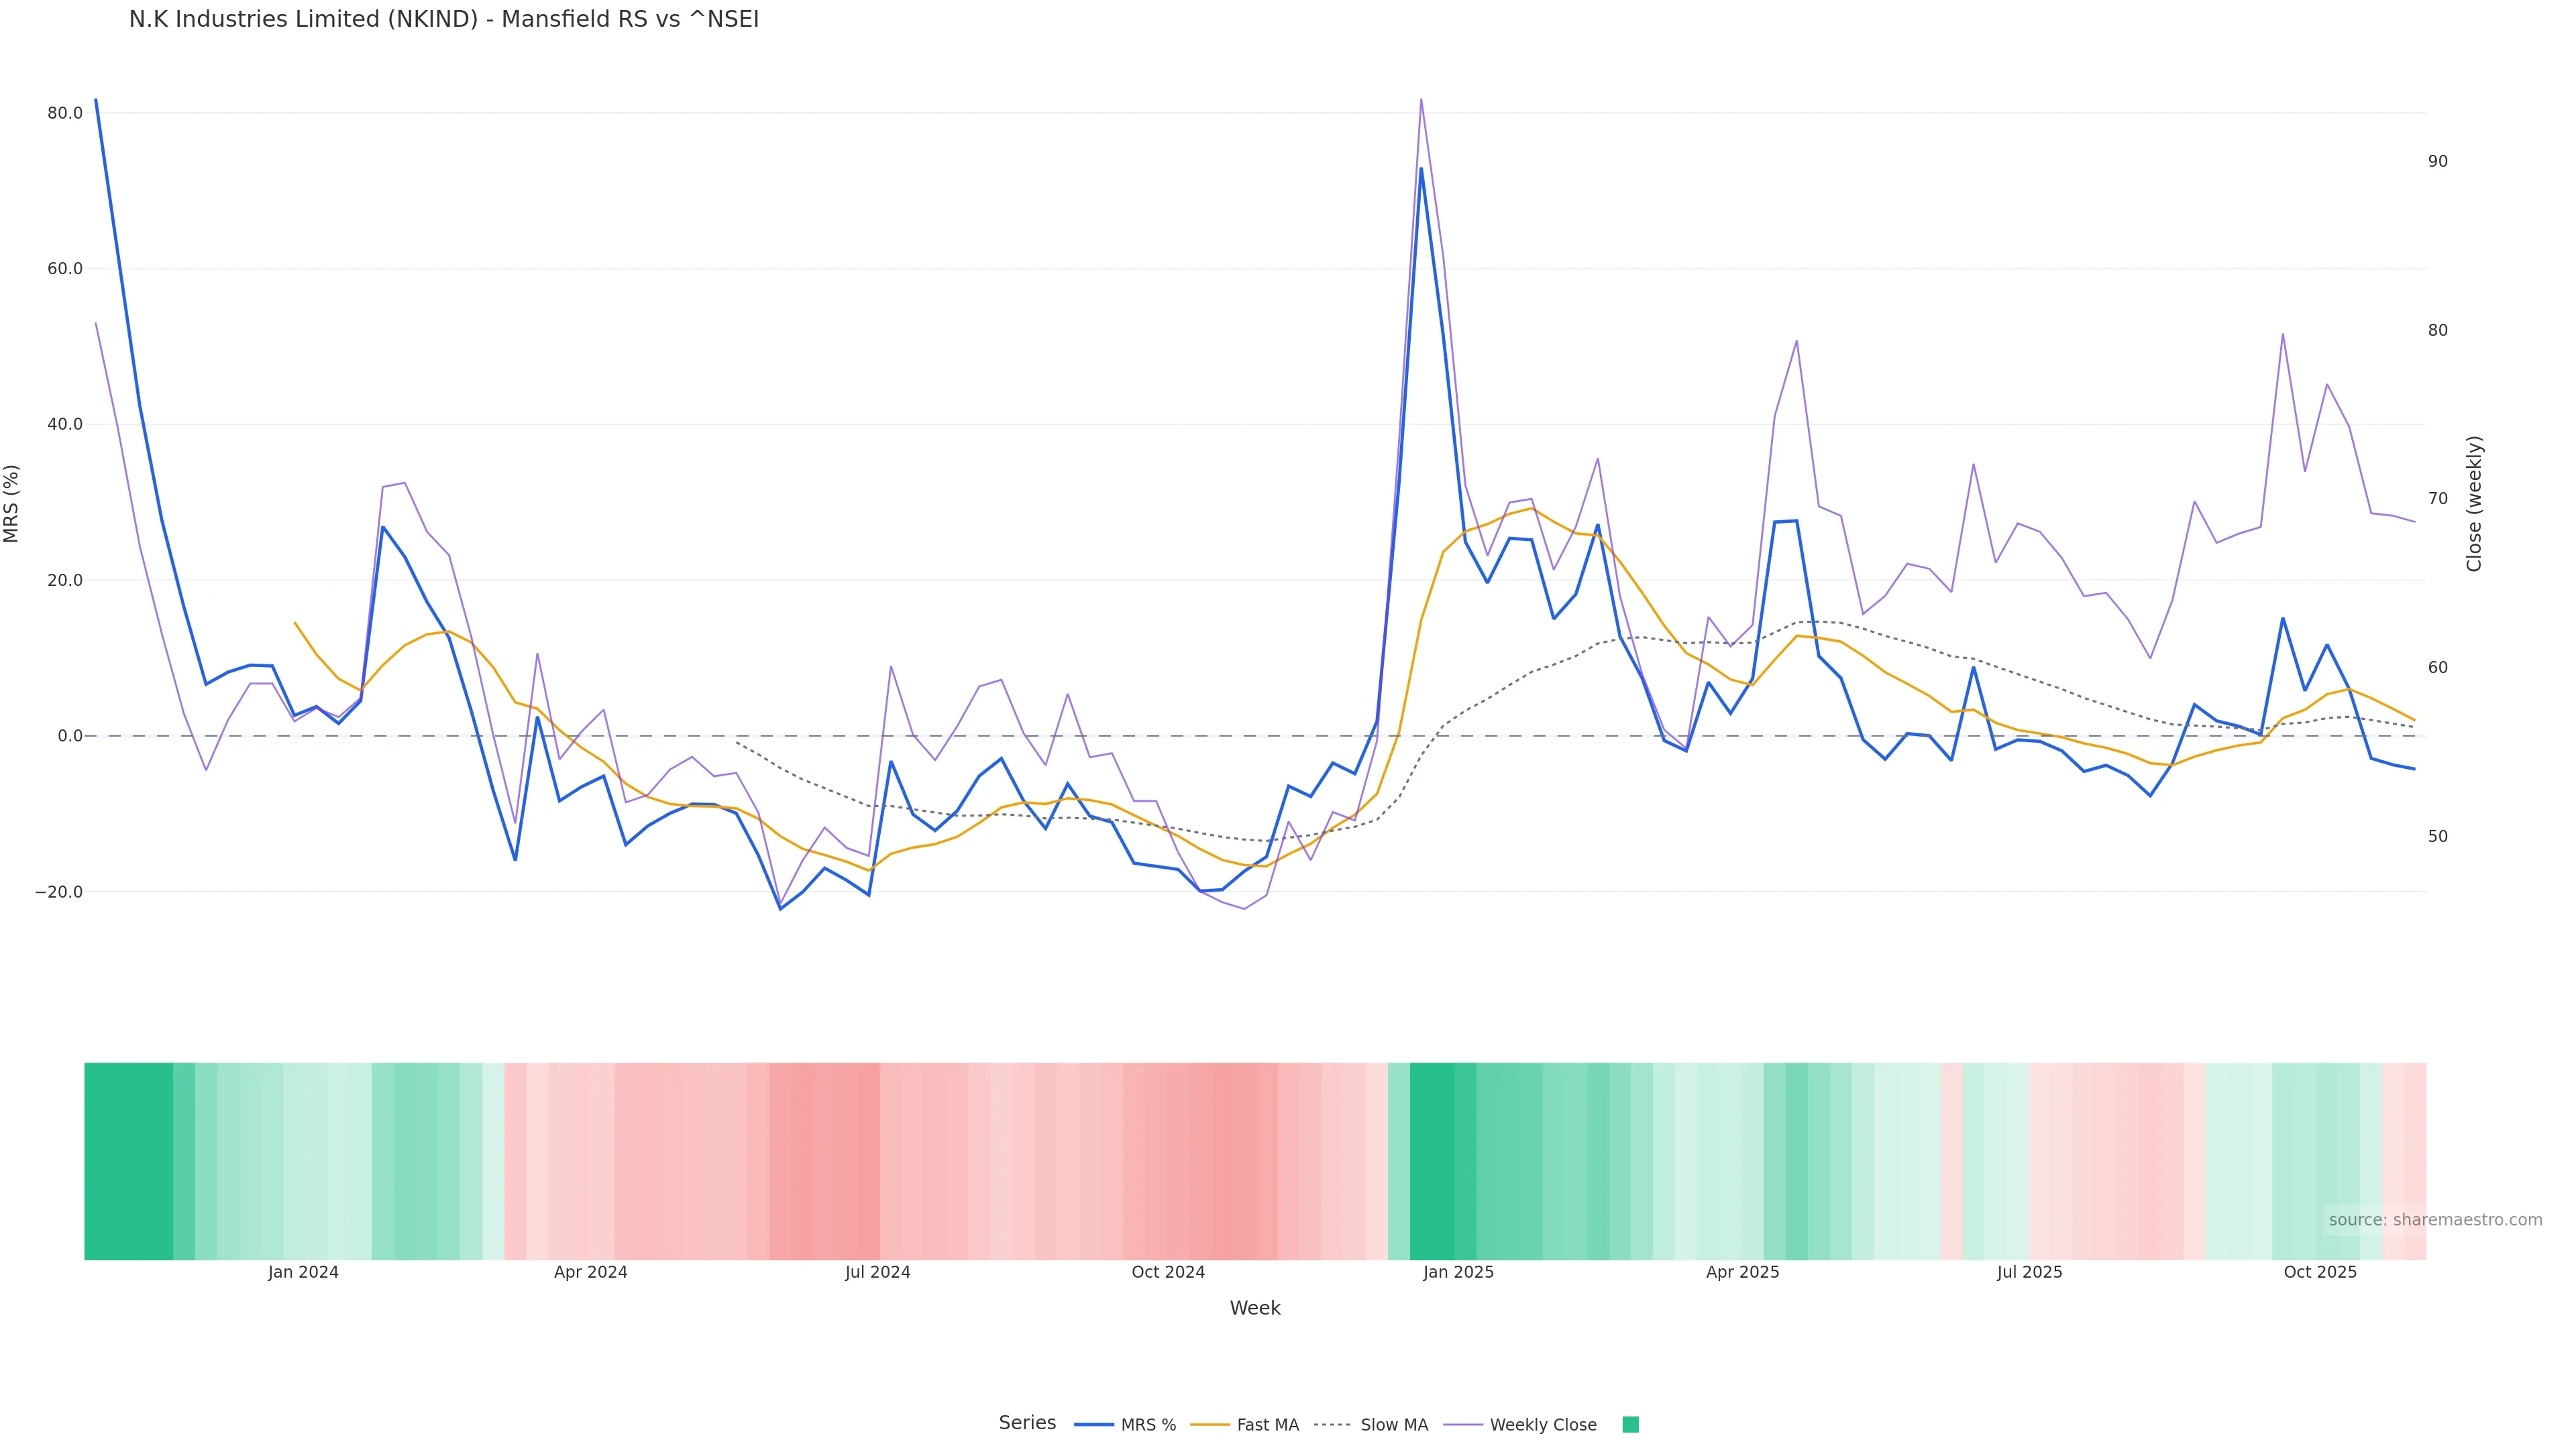Click the blue MRS % legend line icon
The height and width of the screenshot is (1448, 2576).
click(x=1093, y=1425)
